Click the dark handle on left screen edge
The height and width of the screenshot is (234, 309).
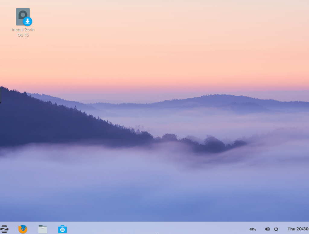point(1,95)
